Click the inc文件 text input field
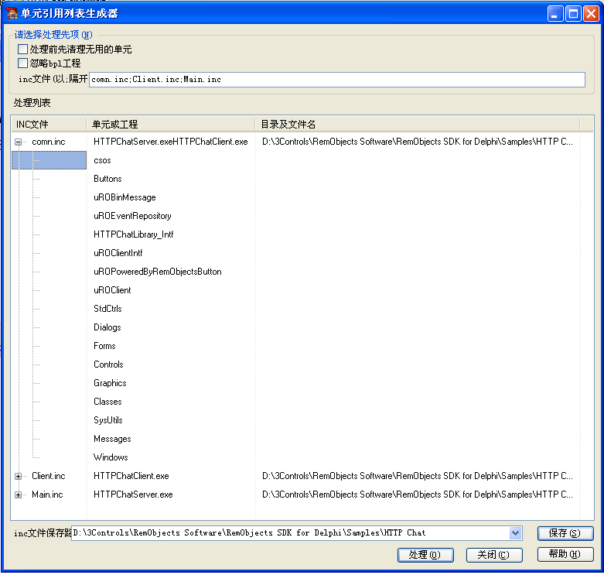604x575 pixels. coord(337,80)
